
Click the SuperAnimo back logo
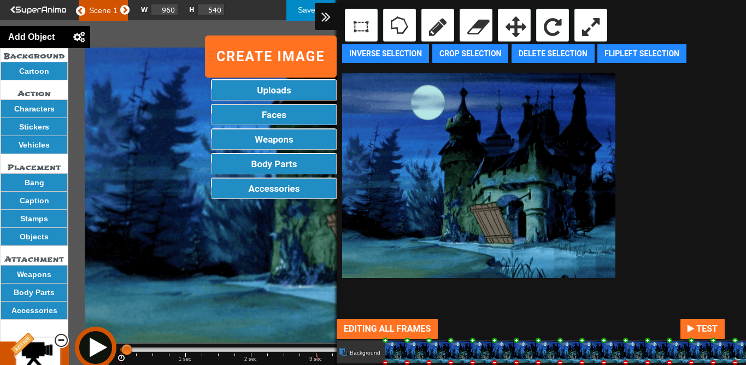point(38,10)
